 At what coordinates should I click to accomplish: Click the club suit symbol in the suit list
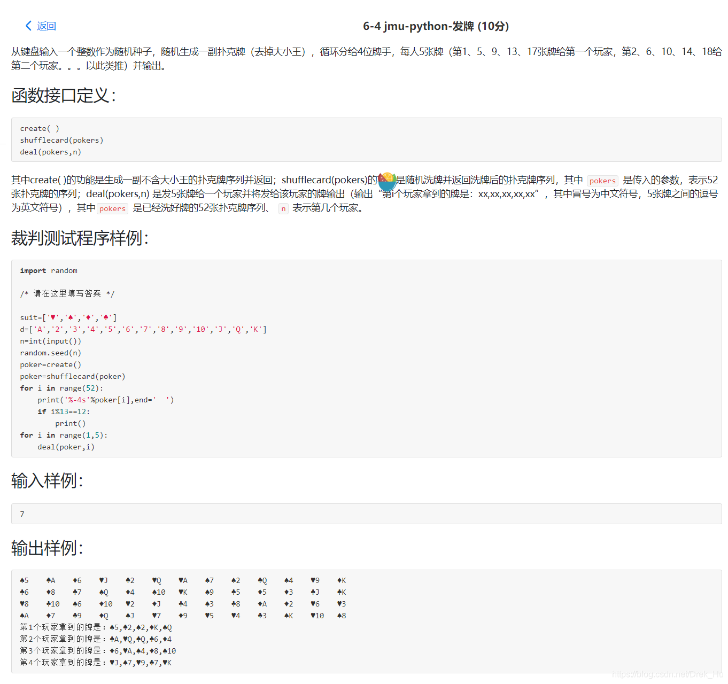pos(106,317)
